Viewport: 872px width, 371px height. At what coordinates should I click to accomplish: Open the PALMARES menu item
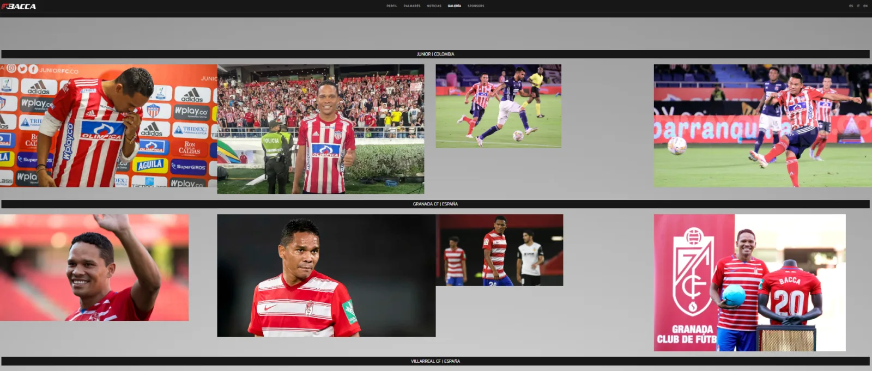coord(412,6)
